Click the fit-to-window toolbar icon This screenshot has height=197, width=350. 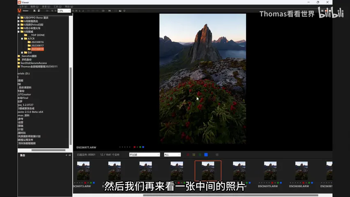(73, 11)
